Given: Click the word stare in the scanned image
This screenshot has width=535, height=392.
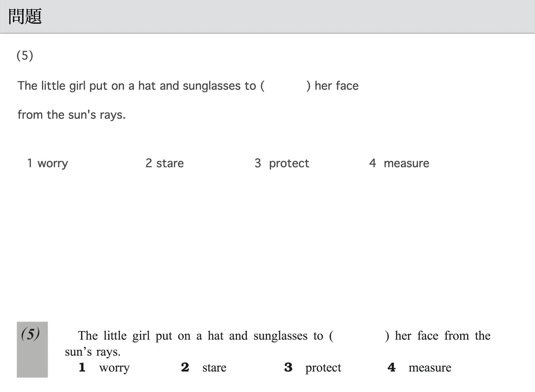Looking at the screenshot, I should pos(214,368).
